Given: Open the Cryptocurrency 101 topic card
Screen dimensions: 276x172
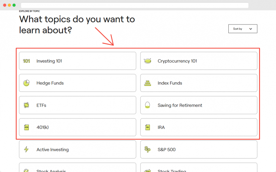Looking at the screenshot, I should (x=199, y=61).
